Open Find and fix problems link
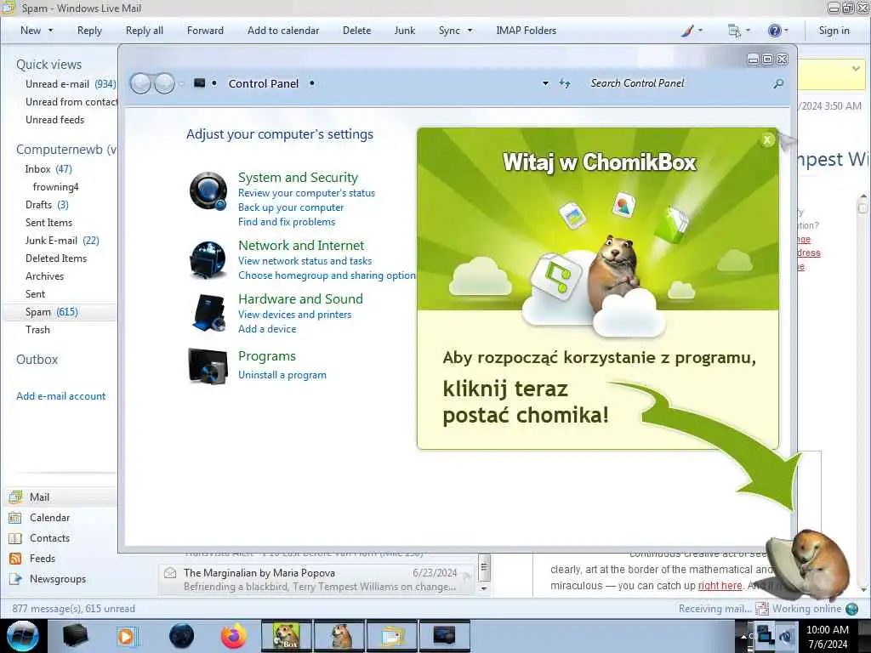This screenshot has height=653, width=871. [287, 222]
